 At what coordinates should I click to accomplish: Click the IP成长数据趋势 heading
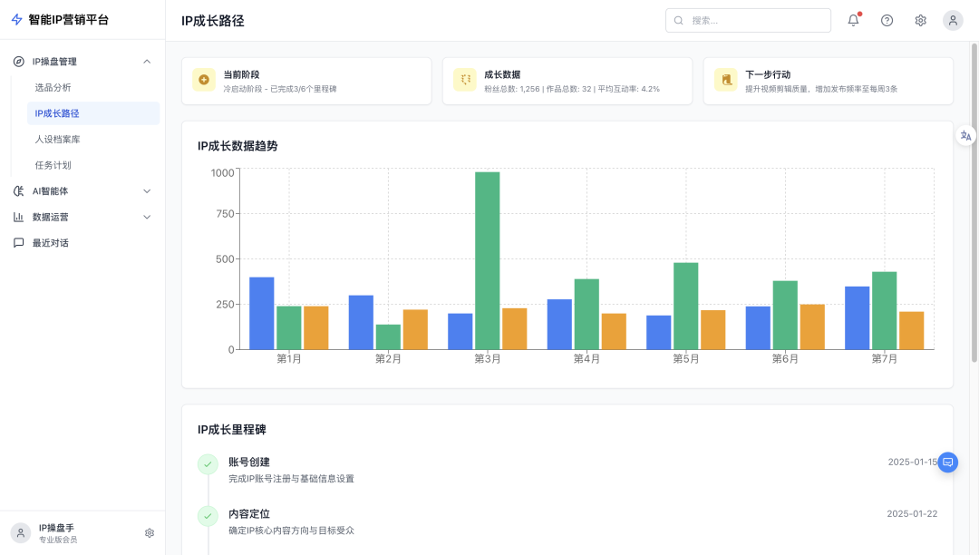(x=237, y=146)
